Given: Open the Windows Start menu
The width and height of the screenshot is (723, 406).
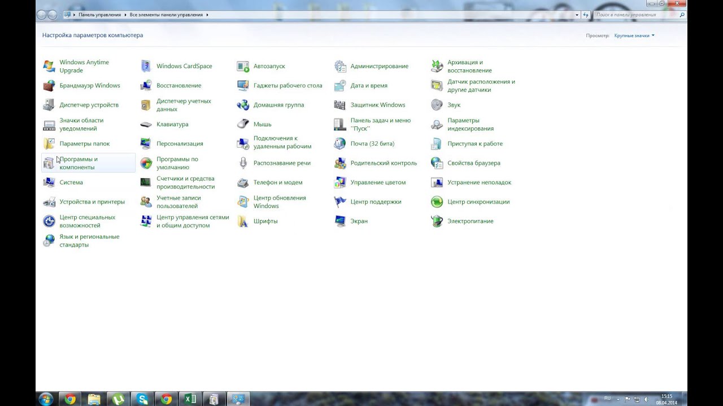Looking at the screenshot, I should click(46, 399).
